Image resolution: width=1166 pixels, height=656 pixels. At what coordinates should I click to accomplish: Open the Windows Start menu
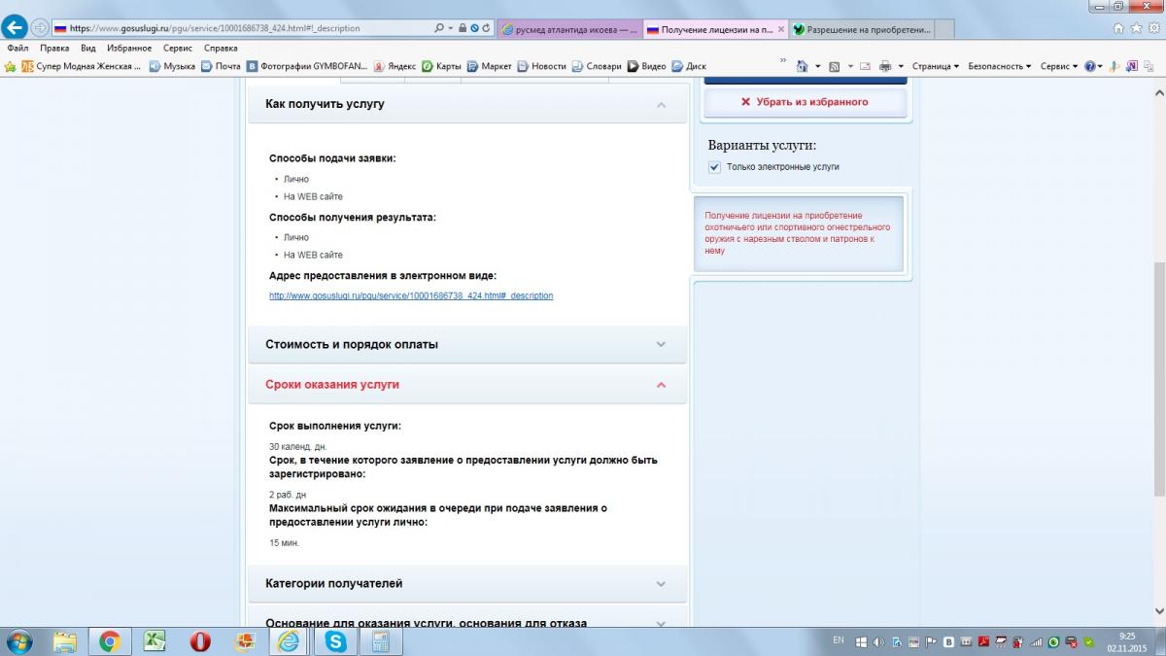[18, 640]
